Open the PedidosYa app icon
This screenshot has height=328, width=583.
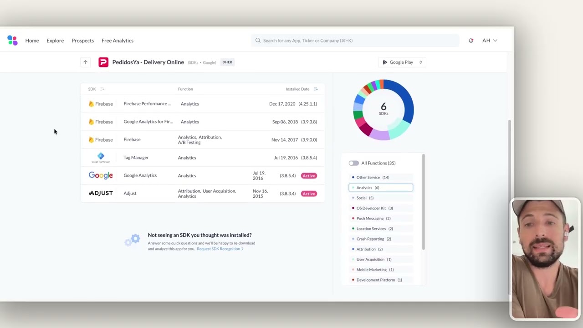(103, 62)
